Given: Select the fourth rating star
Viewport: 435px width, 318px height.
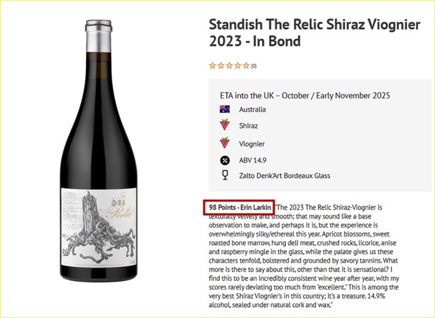Looking at the screenshot, I should tap(237, 66).
